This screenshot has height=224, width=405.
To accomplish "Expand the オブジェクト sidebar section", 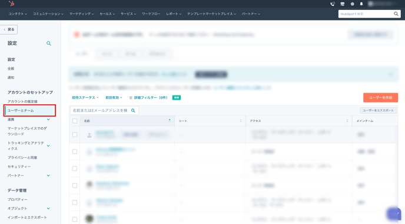I will click(48, 209).
